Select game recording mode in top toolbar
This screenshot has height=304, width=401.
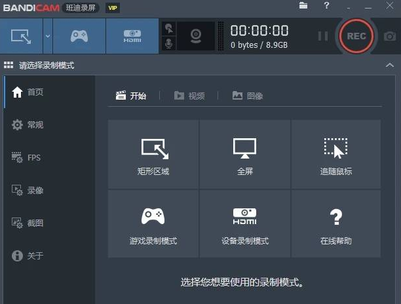[79, 36]
